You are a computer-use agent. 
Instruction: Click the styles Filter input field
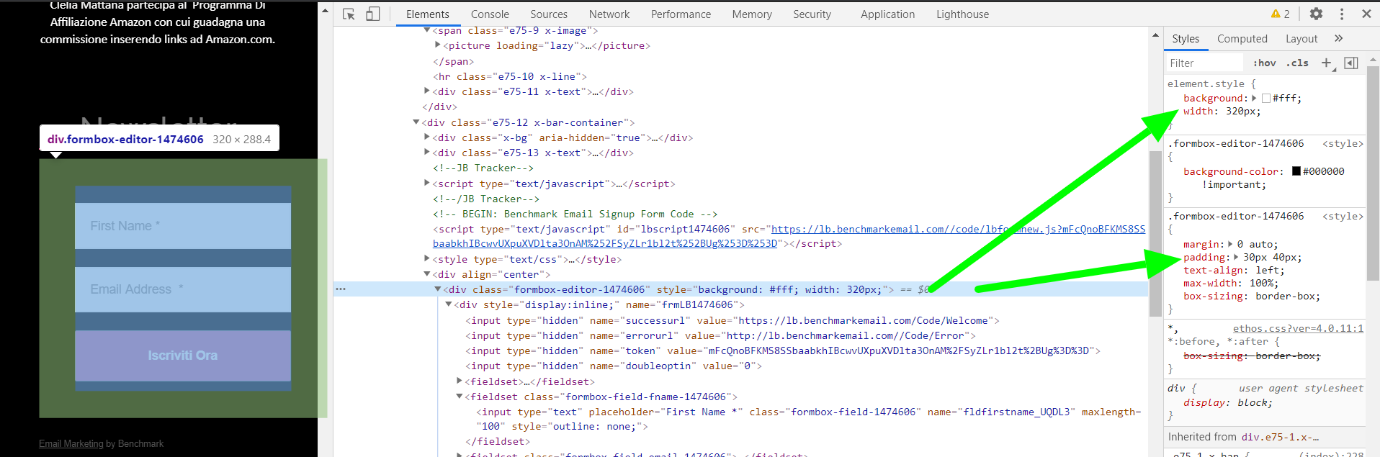(1205, 63)
